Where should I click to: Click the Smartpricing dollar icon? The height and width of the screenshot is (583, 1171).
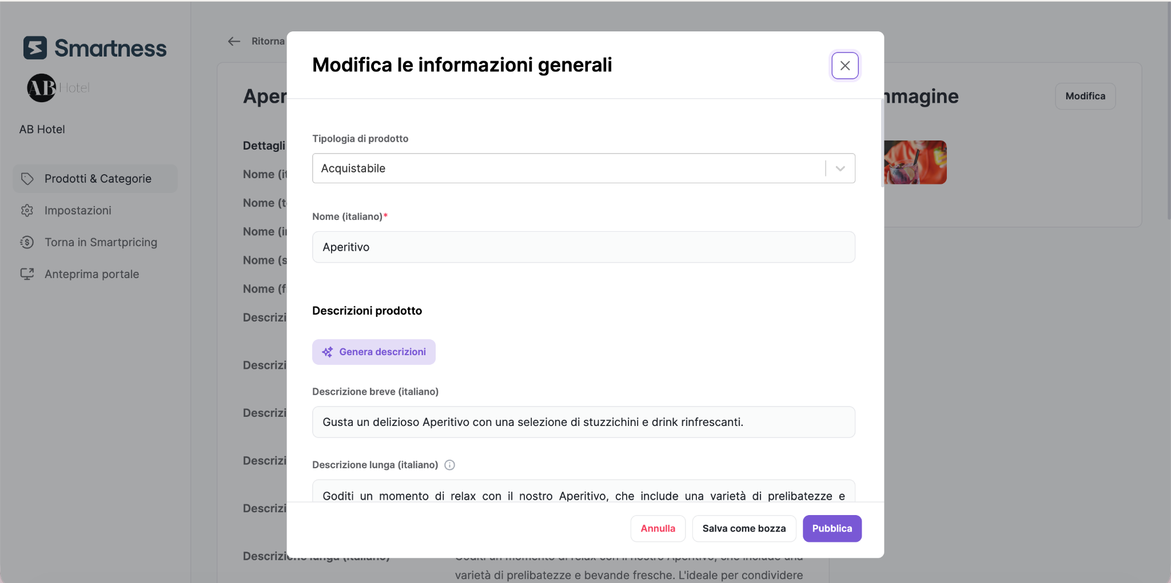27,242
